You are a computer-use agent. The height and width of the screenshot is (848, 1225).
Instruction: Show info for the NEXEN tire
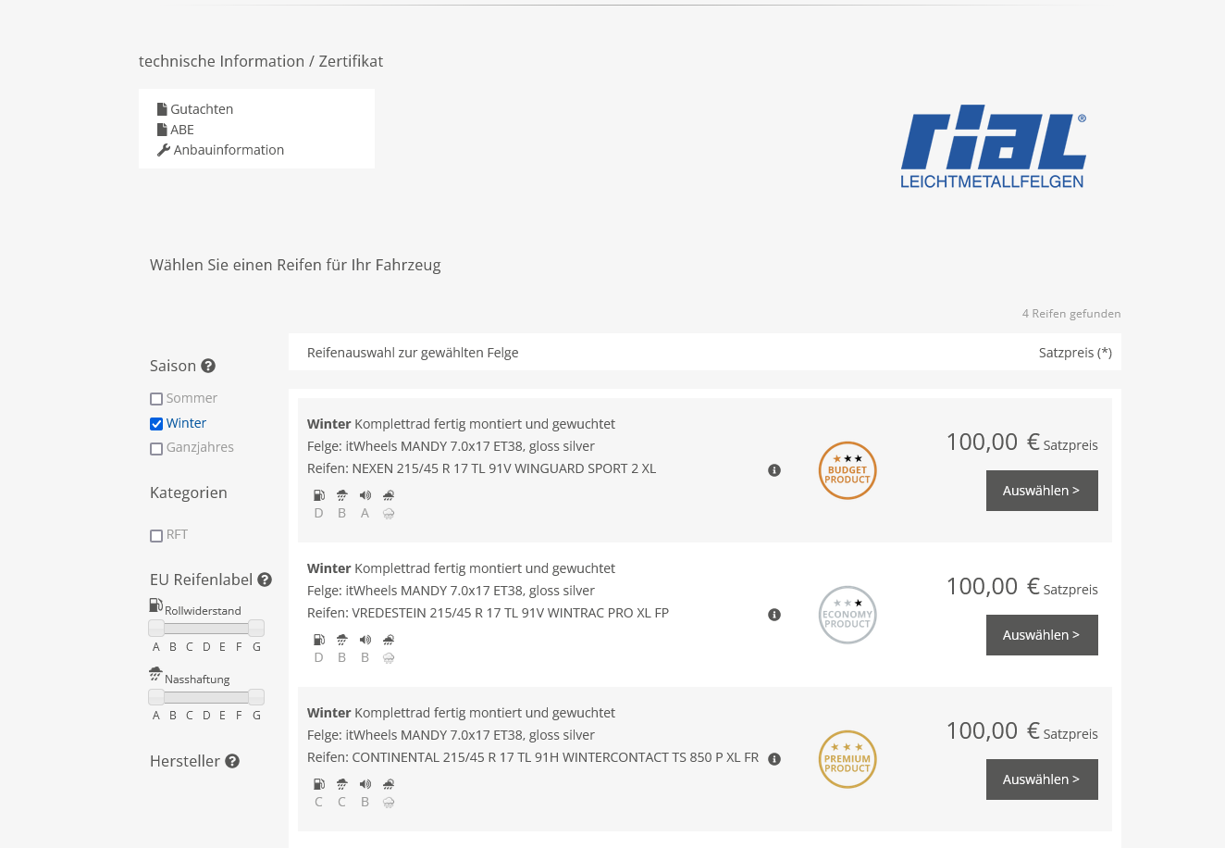click(x=774, y=470)
